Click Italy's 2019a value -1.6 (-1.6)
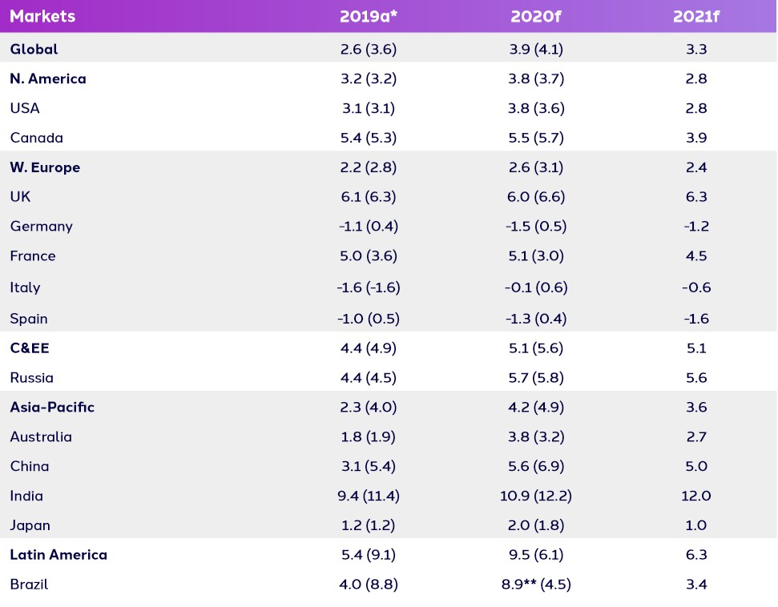The height and width of the screenshot is (607, 778). point(369,287)
